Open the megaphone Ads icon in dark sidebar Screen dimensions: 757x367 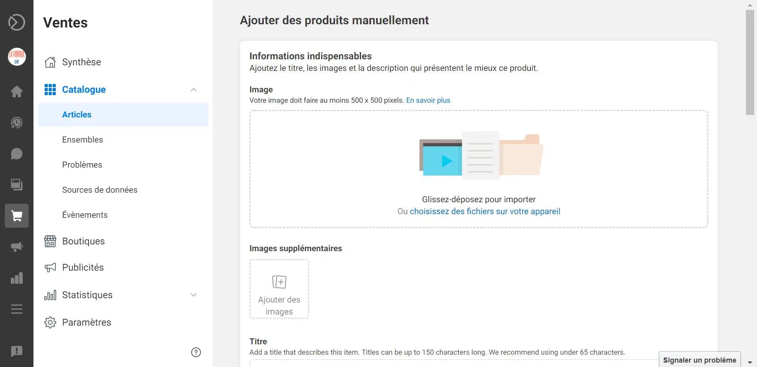click(17, 247)
